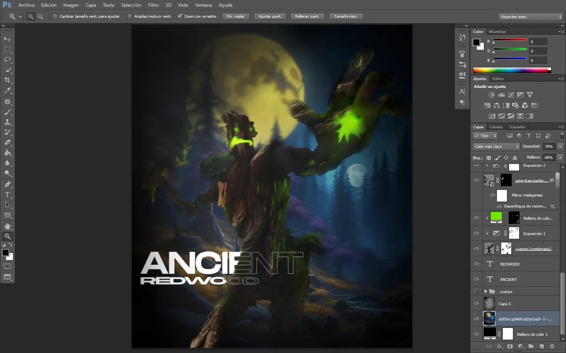Switch to the Muestras tab

497,32
